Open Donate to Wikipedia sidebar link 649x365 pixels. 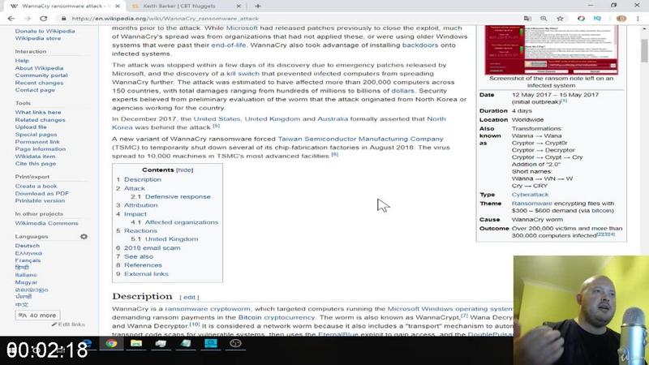click(45, 31)
